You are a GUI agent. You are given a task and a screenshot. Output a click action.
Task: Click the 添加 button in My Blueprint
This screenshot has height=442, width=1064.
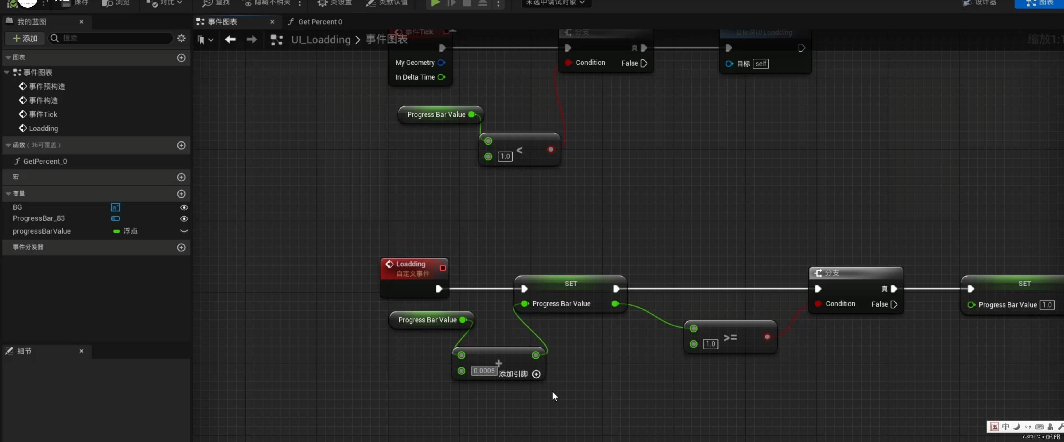tap(25, 39)
